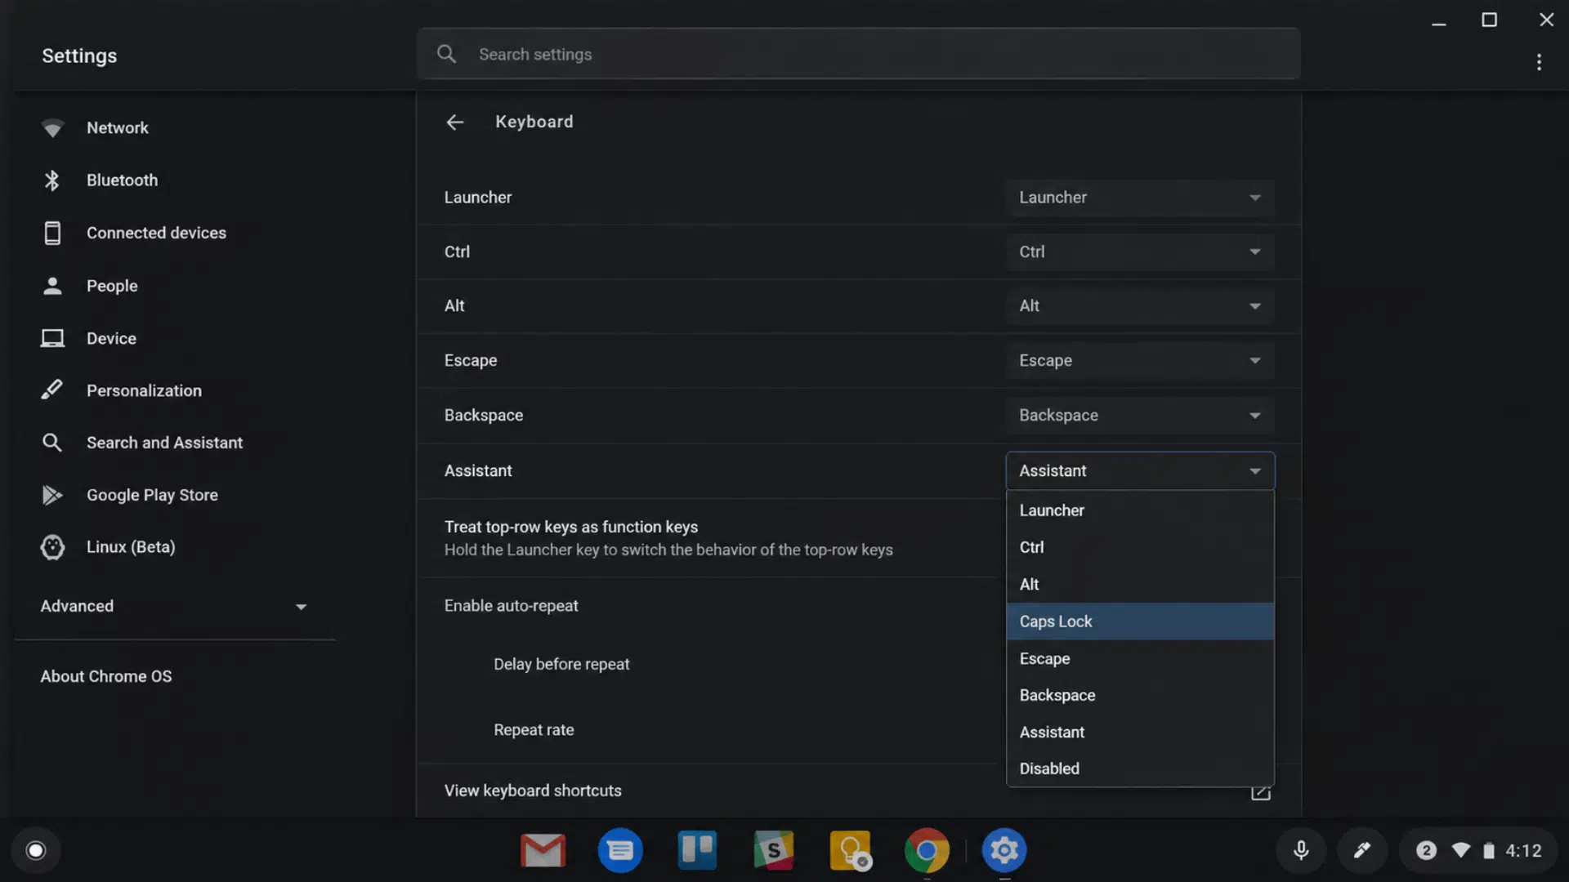The width and height of the screenshot is (1569, 882).
Task: Go back using the arrow beside Keyboard
Action: point(455,122)
